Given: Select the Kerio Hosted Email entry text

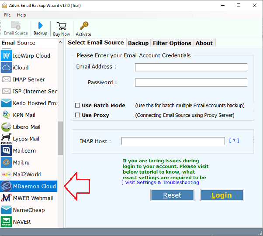Looking at the screenshot, I should [35, 103].
